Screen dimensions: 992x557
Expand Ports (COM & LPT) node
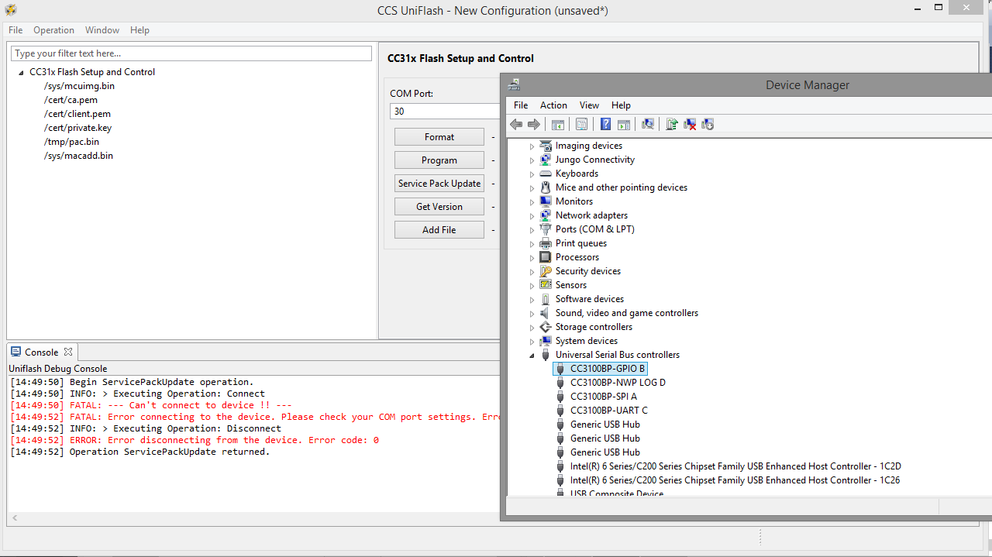pyautogui.click(x=532, y=230)
